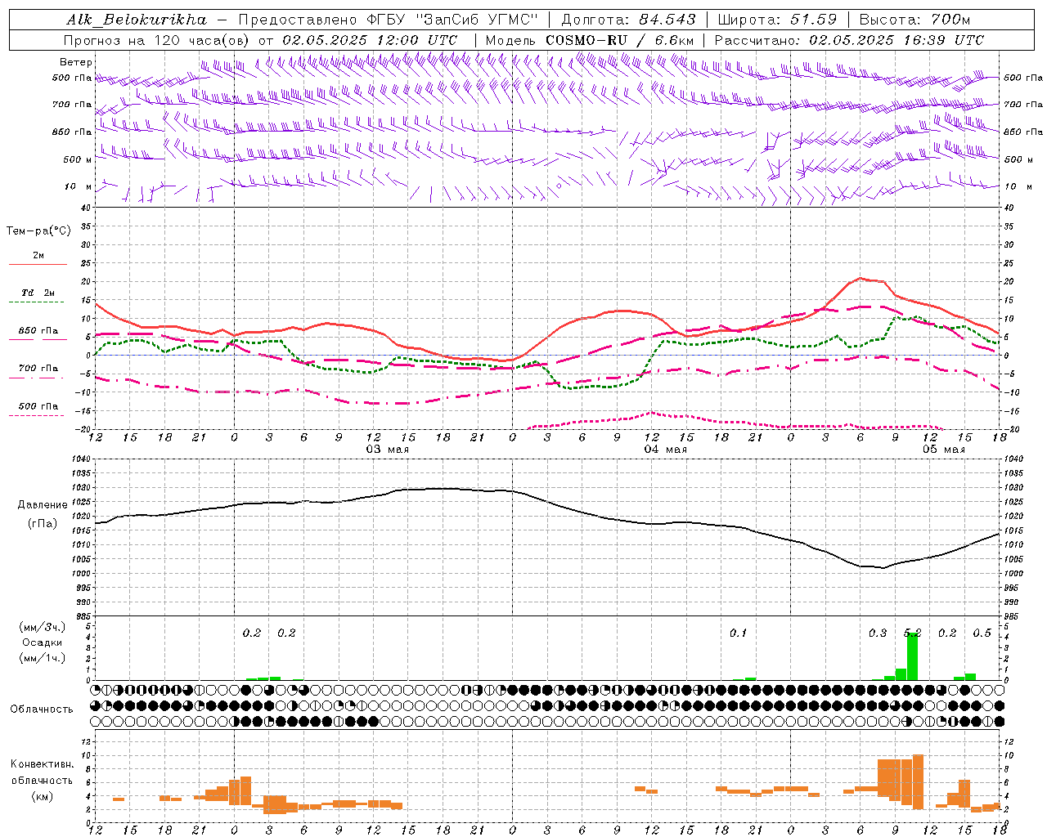Screen dimensions: 1047x837
Task: Select the 'Широта: 51.59' latitude value
Action: coord(777,20)
